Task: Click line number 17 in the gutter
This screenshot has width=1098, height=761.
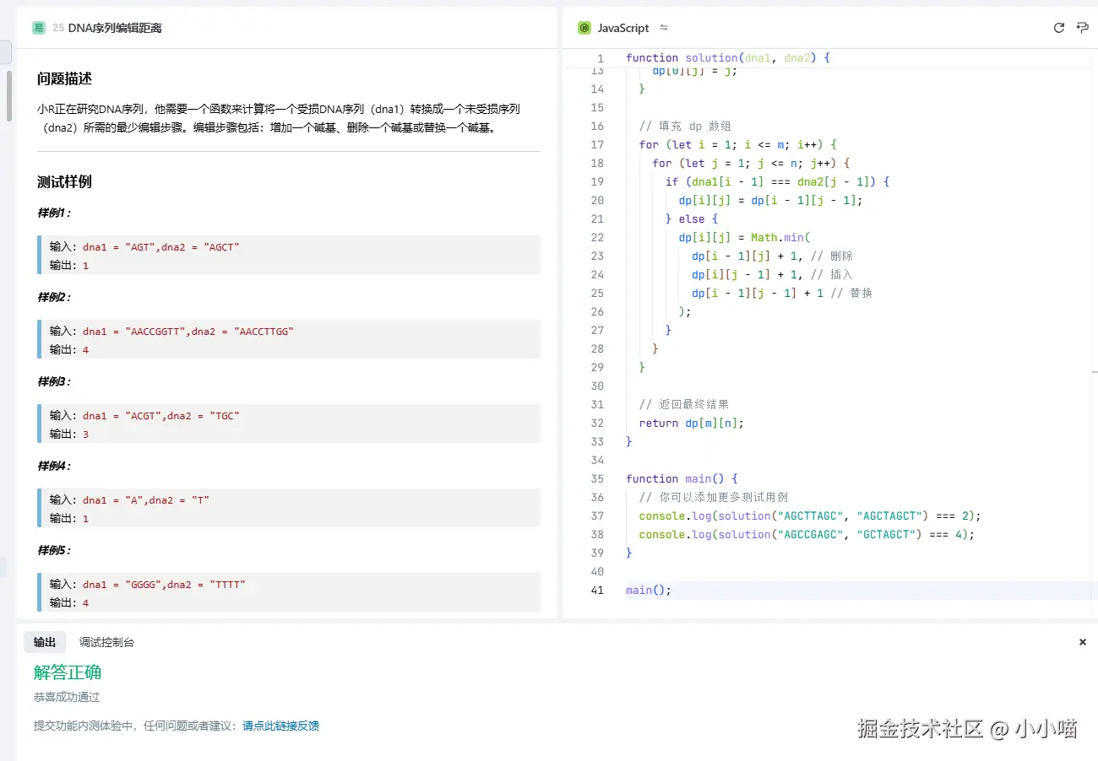Action: click(x=597, y=144)
